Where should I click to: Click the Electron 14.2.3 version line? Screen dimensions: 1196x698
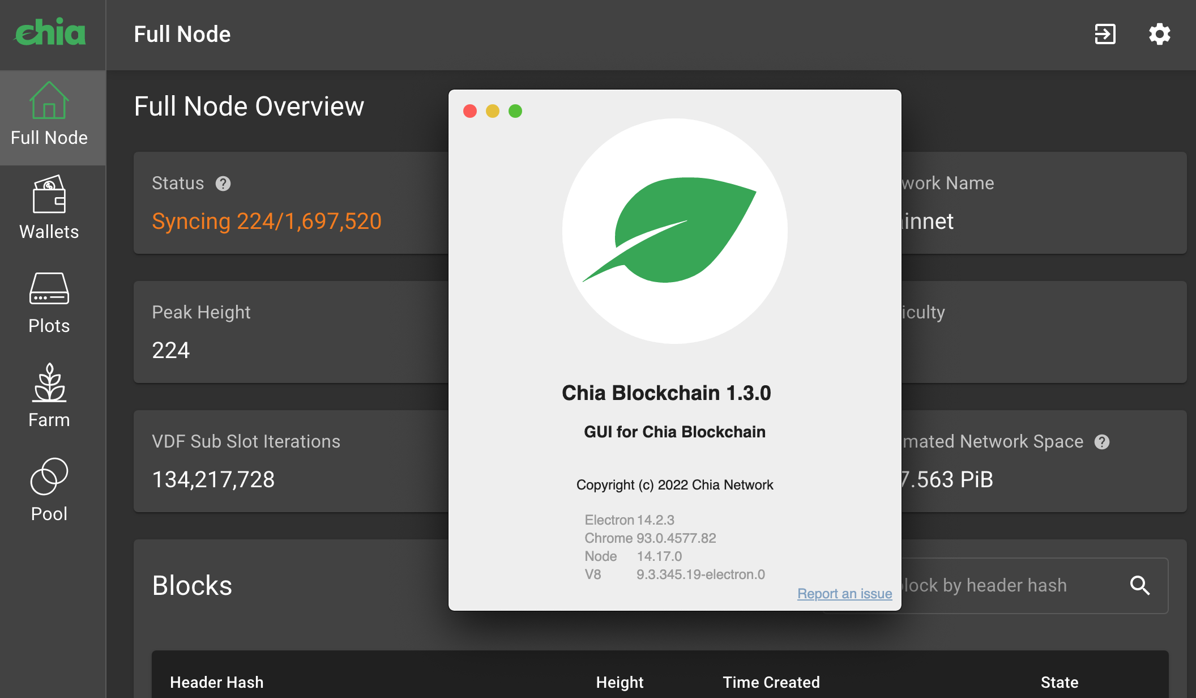coord(629,520)
